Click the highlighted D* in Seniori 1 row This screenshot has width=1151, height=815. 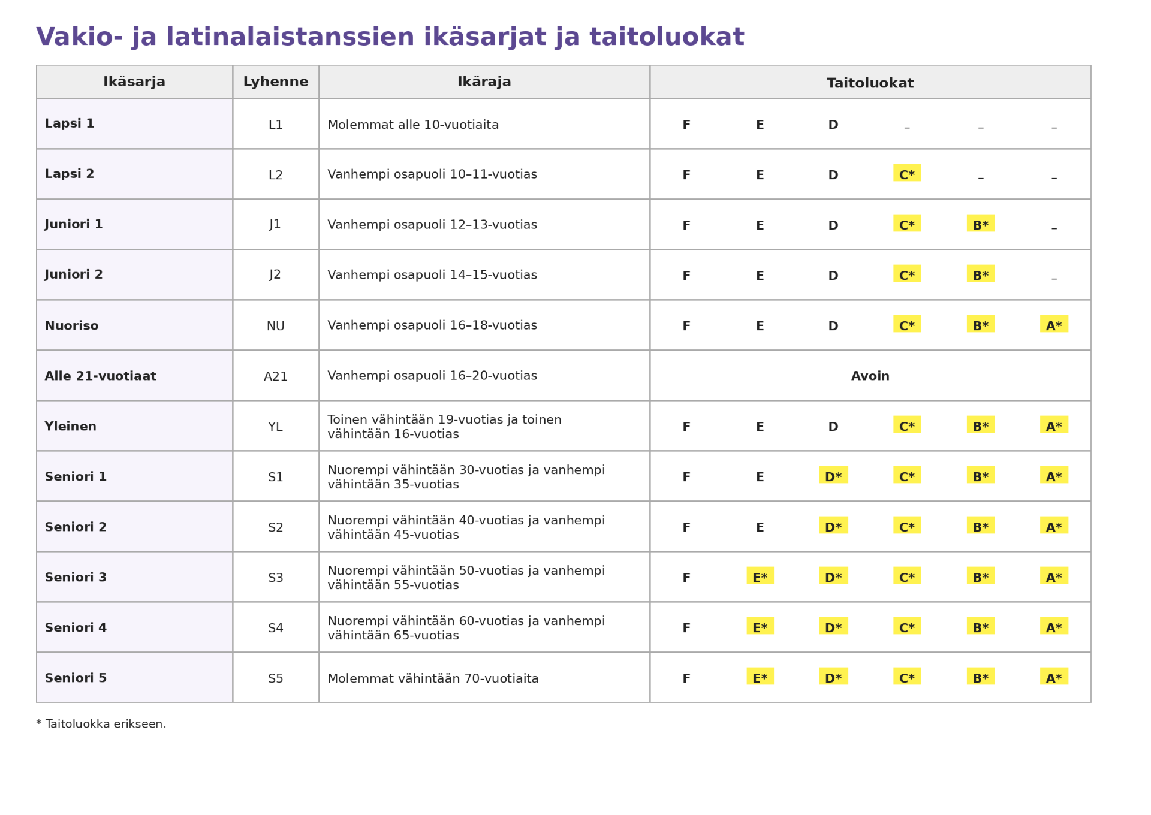pyautogui.click(x=833, y=475)
